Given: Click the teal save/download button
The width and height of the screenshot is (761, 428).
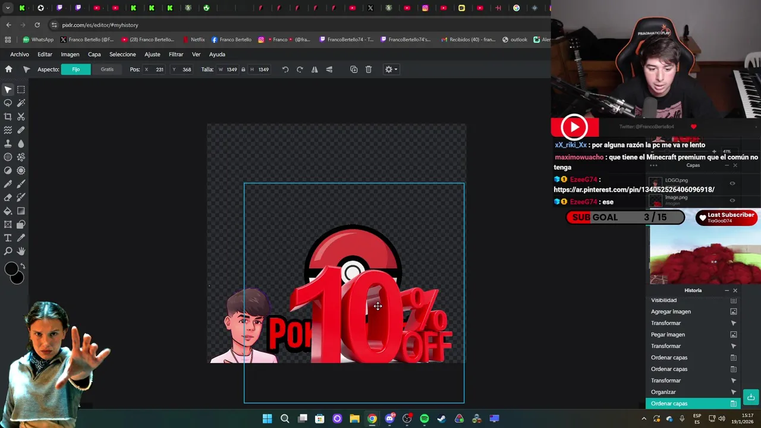Looking at the screenshot, I should (751, 397).
